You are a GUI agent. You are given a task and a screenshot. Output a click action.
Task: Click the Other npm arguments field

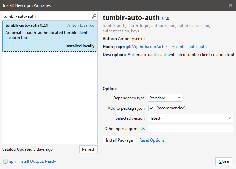pyautogui.click(x=190, y=129)
